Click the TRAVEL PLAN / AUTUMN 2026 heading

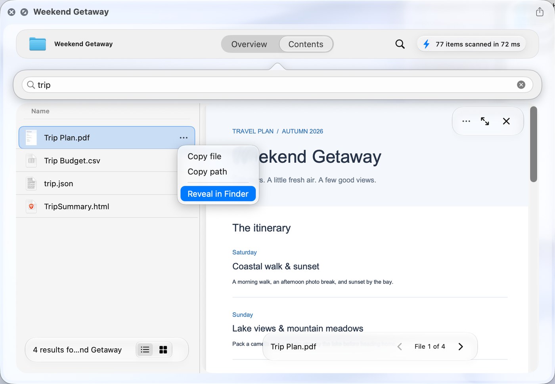tap(277, 131)
